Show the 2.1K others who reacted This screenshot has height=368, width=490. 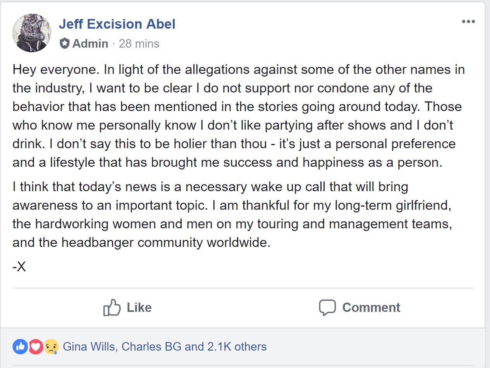point(237,346)
